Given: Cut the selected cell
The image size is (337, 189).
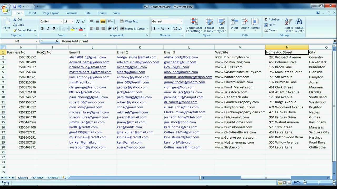Looking at the screenshot, I should [17, 19].
